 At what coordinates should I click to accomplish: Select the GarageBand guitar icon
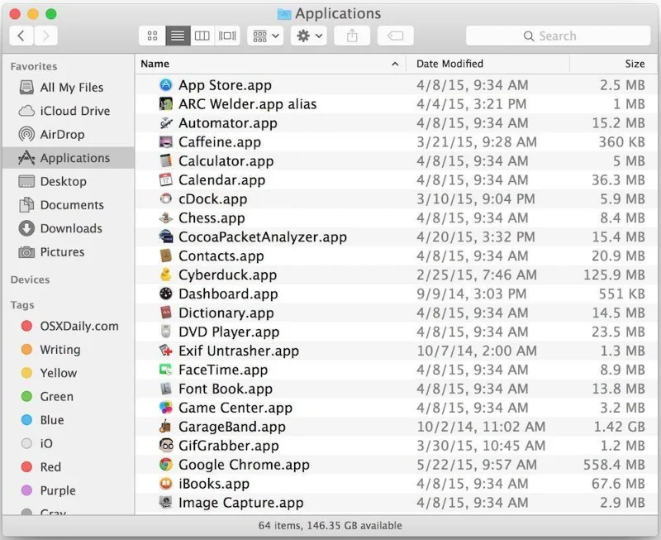(x=165, y=427)
